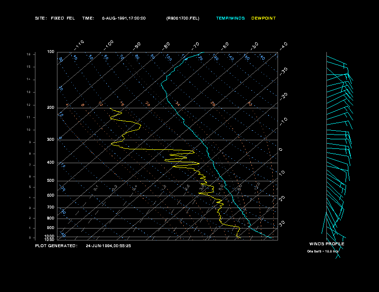
Task: Click the plot date '24-JUN-1994,00:55:25'
Action: pos(108,246)
